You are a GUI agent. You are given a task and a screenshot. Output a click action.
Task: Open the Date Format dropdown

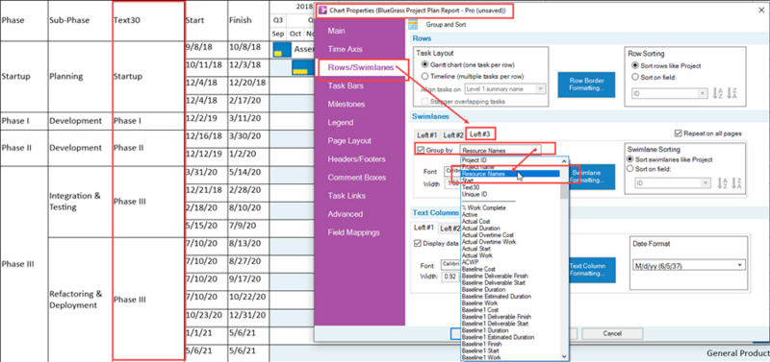(x=689, y=265)
